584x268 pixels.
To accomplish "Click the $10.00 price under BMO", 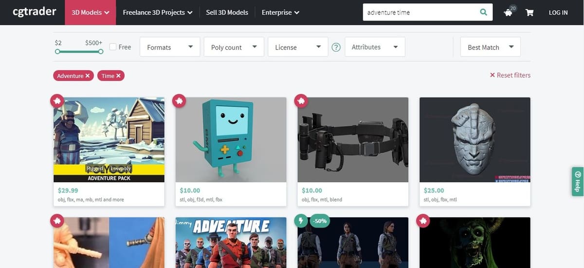I will tap(190, 191).
